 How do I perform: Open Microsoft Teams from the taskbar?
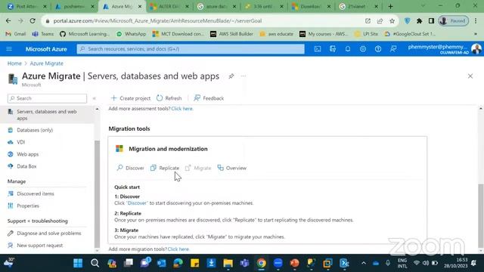click(244, 263)
